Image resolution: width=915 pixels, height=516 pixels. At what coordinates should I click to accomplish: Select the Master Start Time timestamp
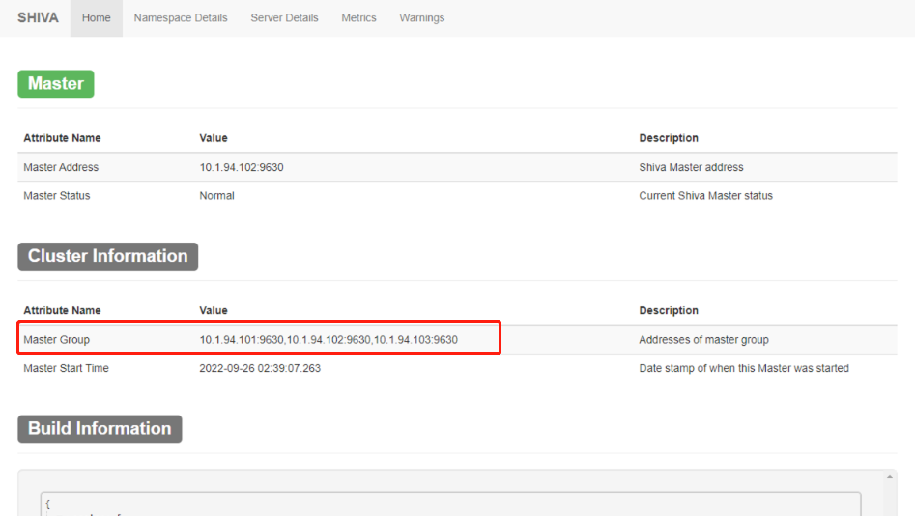[260, 368]
